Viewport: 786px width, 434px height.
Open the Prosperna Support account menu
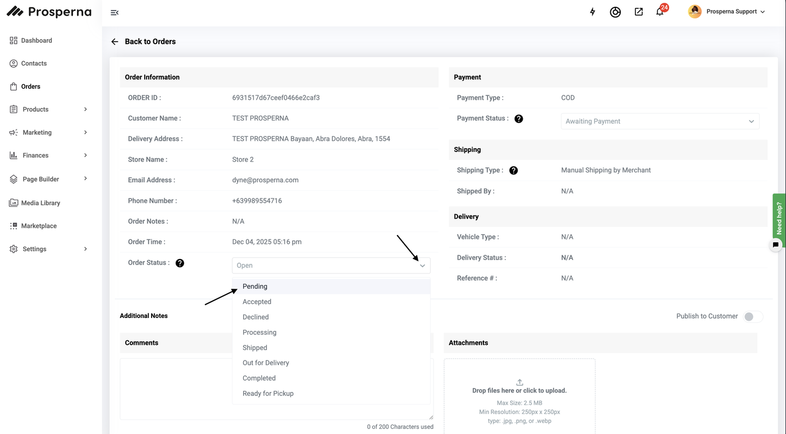727,12
